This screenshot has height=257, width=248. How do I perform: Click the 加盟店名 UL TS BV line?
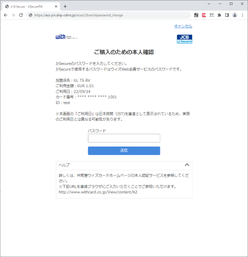[73, 80]
